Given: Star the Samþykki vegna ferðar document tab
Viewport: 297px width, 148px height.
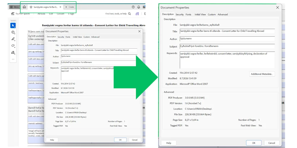Looking at the screenshot, I should pyautogui.click(x=31, y=7).
